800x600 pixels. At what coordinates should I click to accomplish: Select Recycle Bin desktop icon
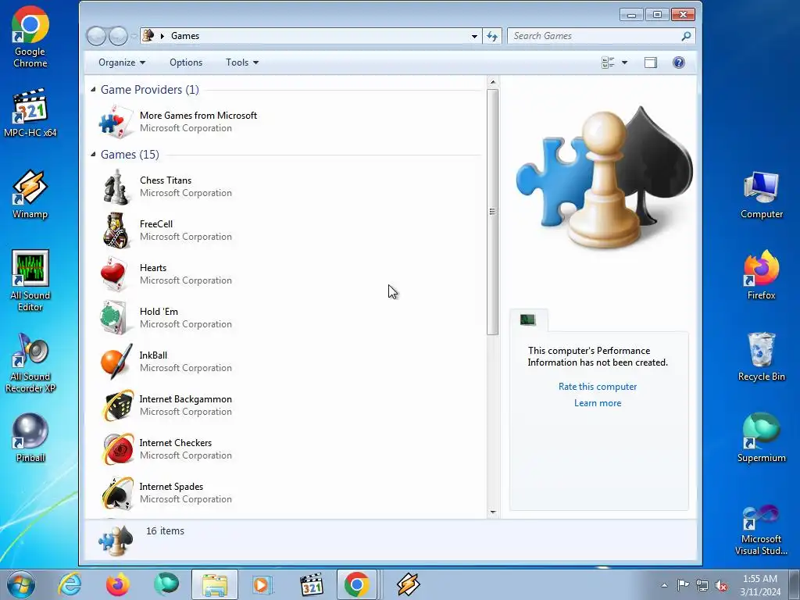coord(761,356)
